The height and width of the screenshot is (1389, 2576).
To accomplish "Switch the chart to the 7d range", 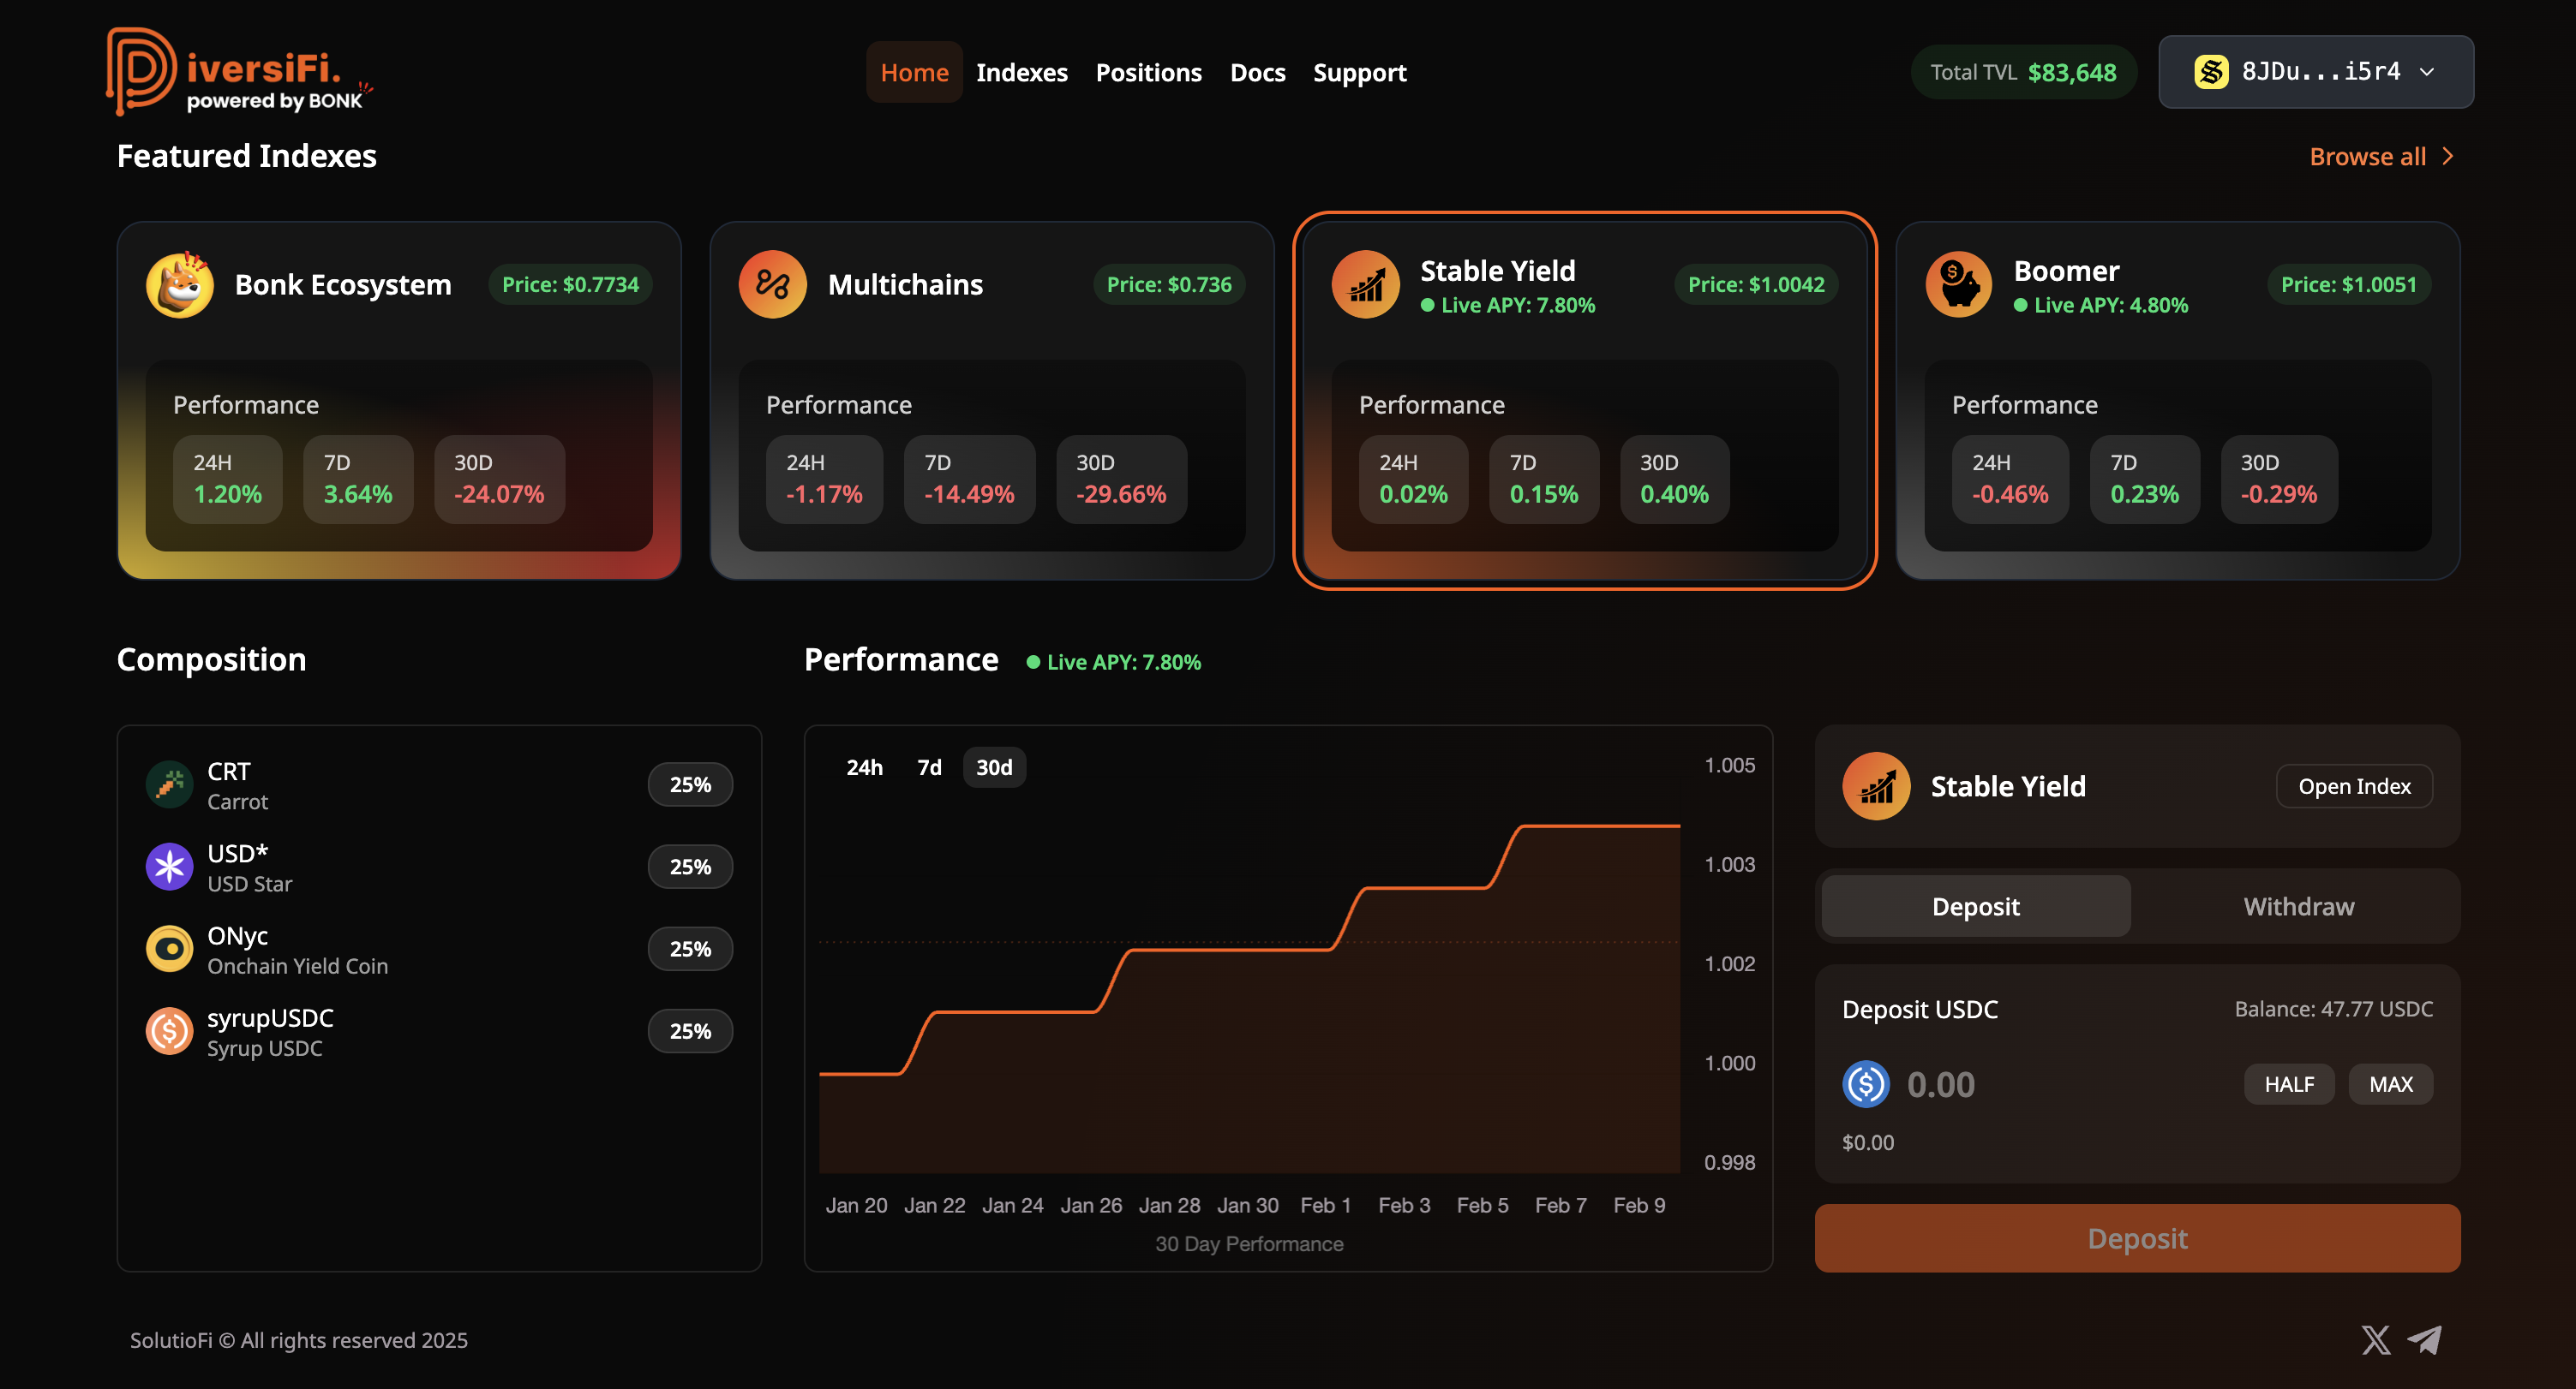I will 929,767.
